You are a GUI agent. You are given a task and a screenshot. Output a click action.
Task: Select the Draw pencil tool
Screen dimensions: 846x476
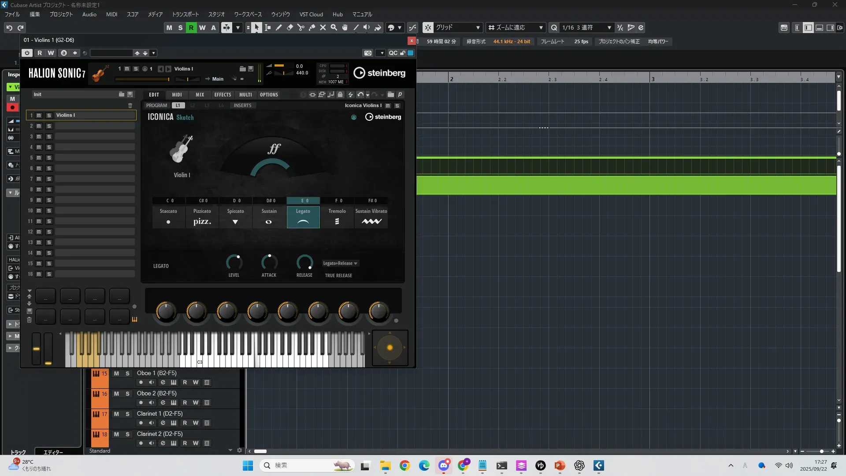click(x=279, y=27)
